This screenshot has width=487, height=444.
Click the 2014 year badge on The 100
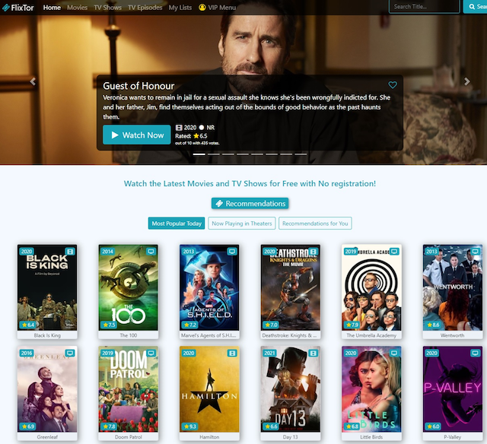click(x=107, y=252)
